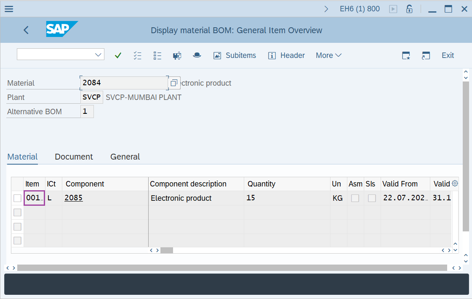Open the Material field value help icon
Screen dimensions: 472x299
pos(173,83)
